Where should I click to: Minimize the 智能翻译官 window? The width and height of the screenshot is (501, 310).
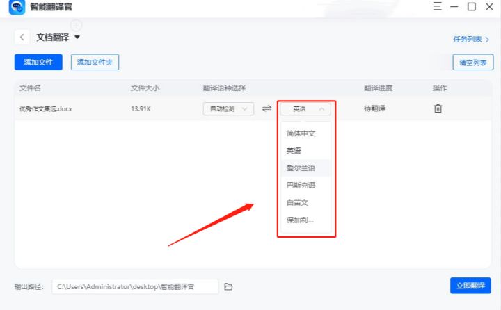[x=455, y=7]
